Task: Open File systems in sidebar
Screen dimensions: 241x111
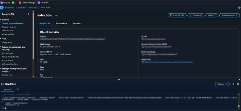Action: [7, 42]
